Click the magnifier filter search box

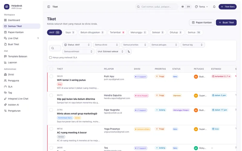point(55,48)
